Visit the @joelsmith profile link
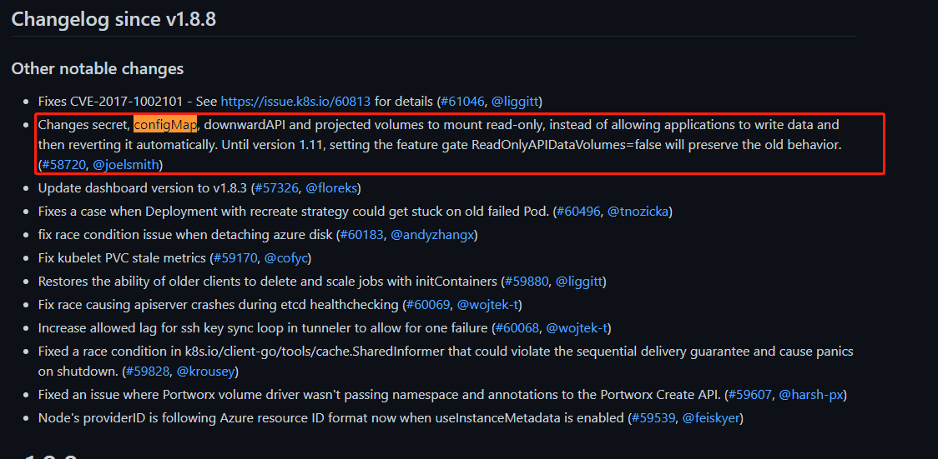Screen dimensions: 938x459 click(126, 165)
